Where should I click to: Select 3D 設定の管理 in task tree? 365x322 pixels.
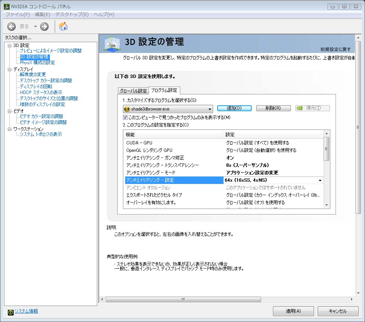click(34, 57)
